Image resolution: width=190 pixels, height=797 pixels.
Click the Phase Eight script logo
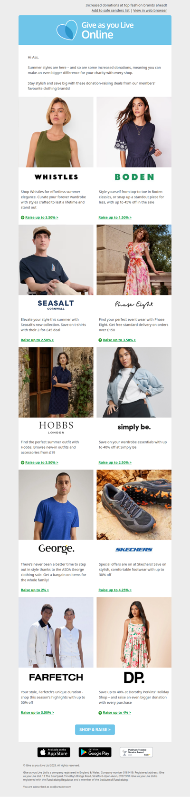click(134, 304)
